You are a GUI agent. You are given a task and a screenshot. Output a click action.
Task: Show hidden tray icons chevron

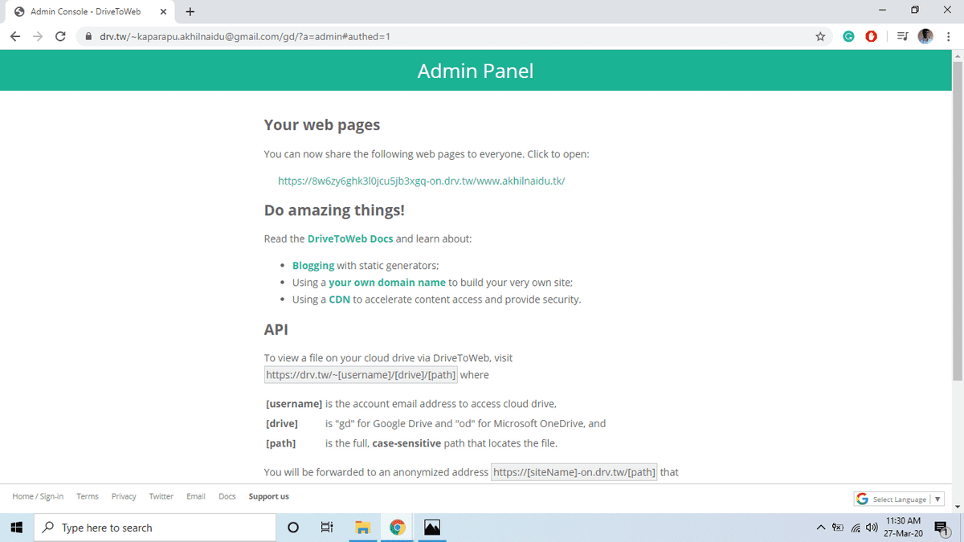click(820, 528)
